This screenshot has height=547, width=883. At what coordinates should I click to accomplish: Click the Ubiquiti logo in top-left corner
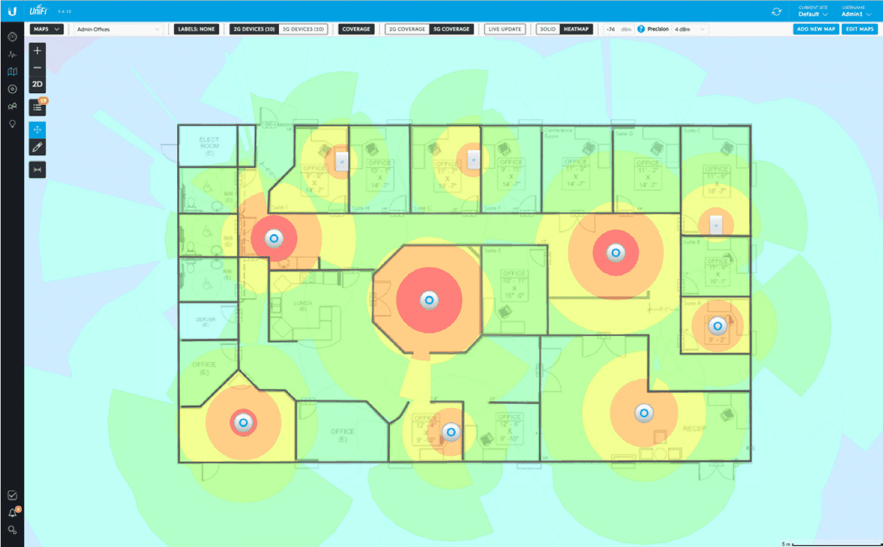12,11
